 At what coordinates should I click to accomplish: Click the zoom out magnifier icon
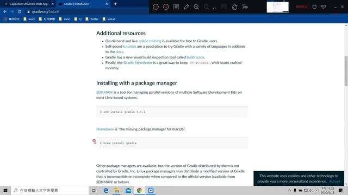point(207,7)
